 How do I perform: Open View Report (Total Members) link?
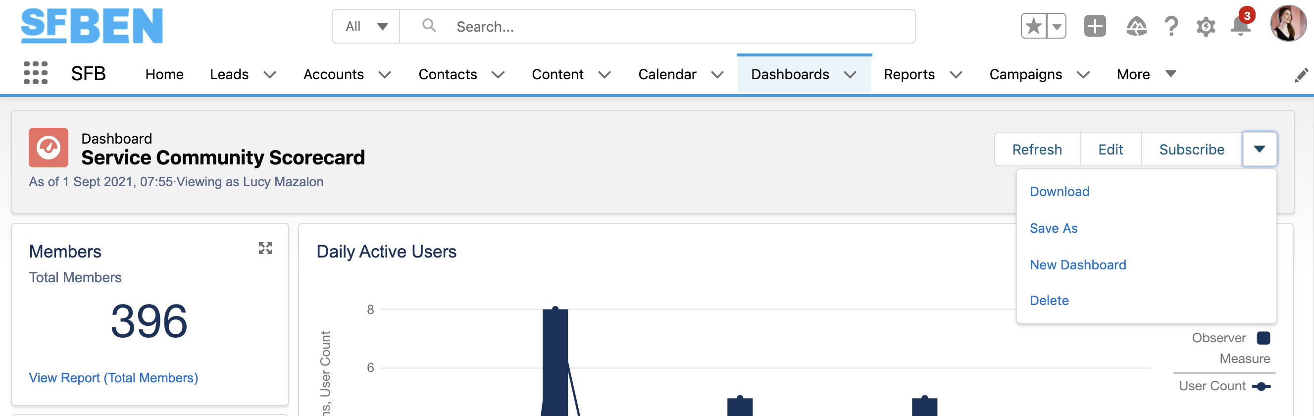pyautogui.click(x=113, y=378)
